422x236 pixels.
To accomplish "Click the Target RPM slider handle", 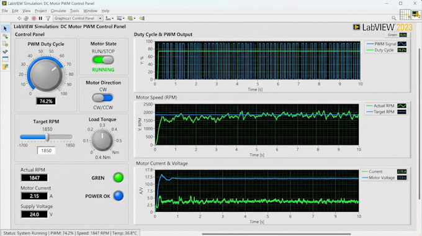I will (x=47, y=137).
